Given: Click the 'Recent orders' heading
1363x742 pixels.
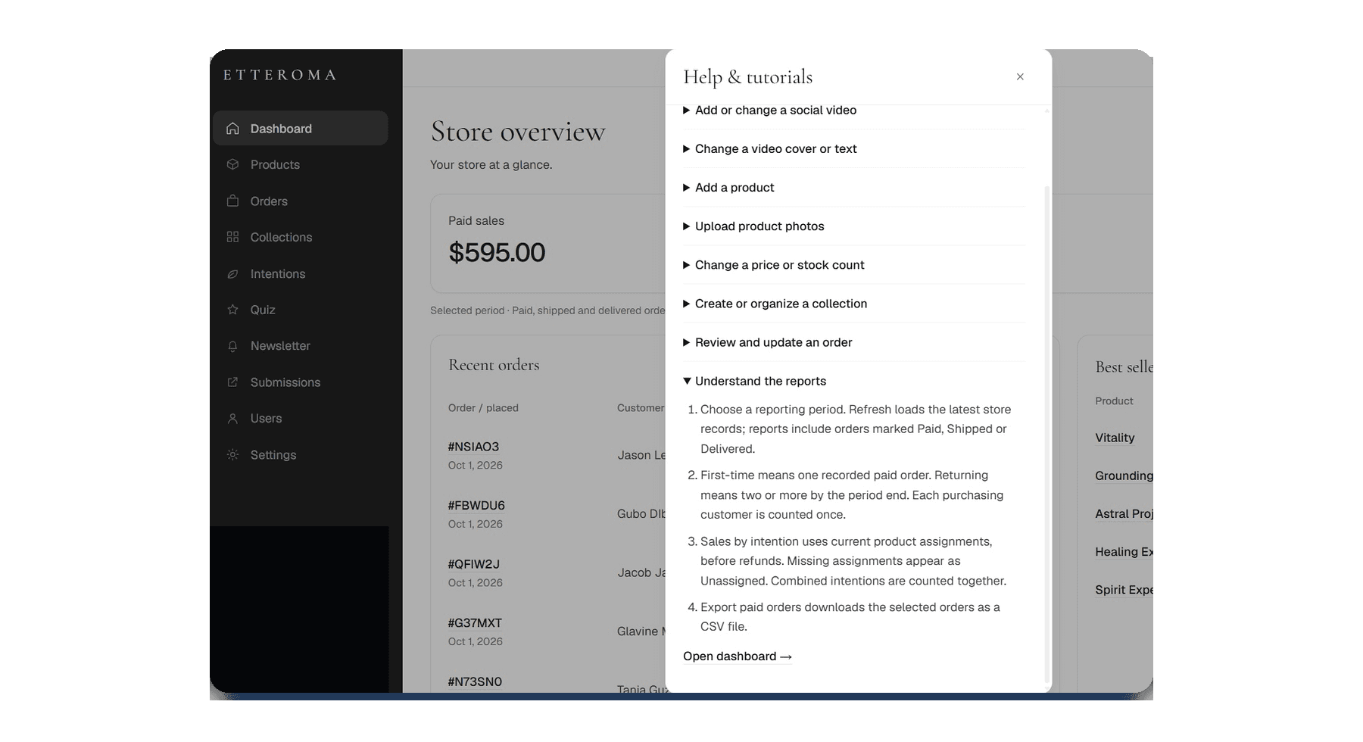Looking at the screenshot, I should (494, 365).
